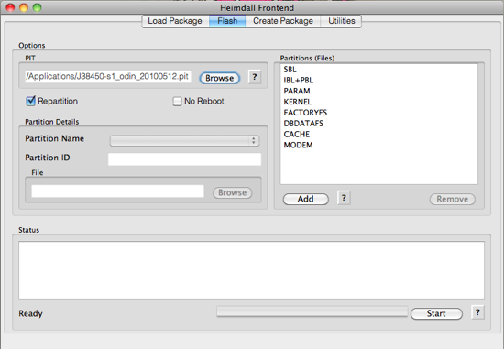Click the flash progress bar
504x349 pixels.
pos(312,311)
